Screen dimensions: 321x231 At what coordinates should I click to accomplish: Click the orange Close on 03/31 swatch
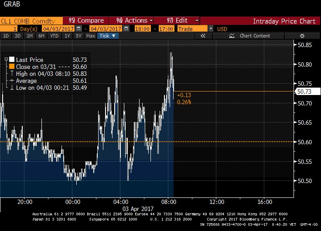(x=12, y=67)
